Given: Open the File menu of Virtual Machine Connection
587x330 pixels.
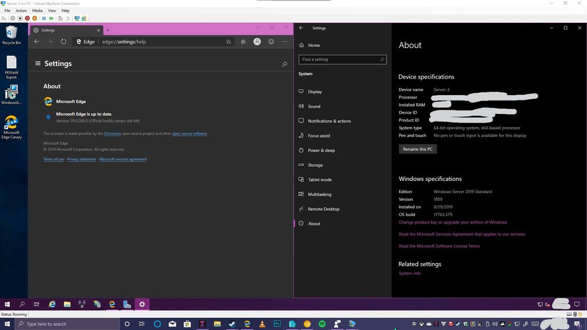Looking at the screenshot, I should tap(7, 11).
